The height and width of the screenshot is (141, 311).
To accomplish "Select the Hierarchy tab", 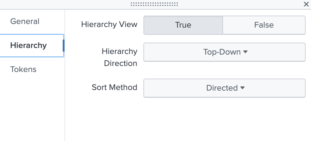I will pos(29,46).
